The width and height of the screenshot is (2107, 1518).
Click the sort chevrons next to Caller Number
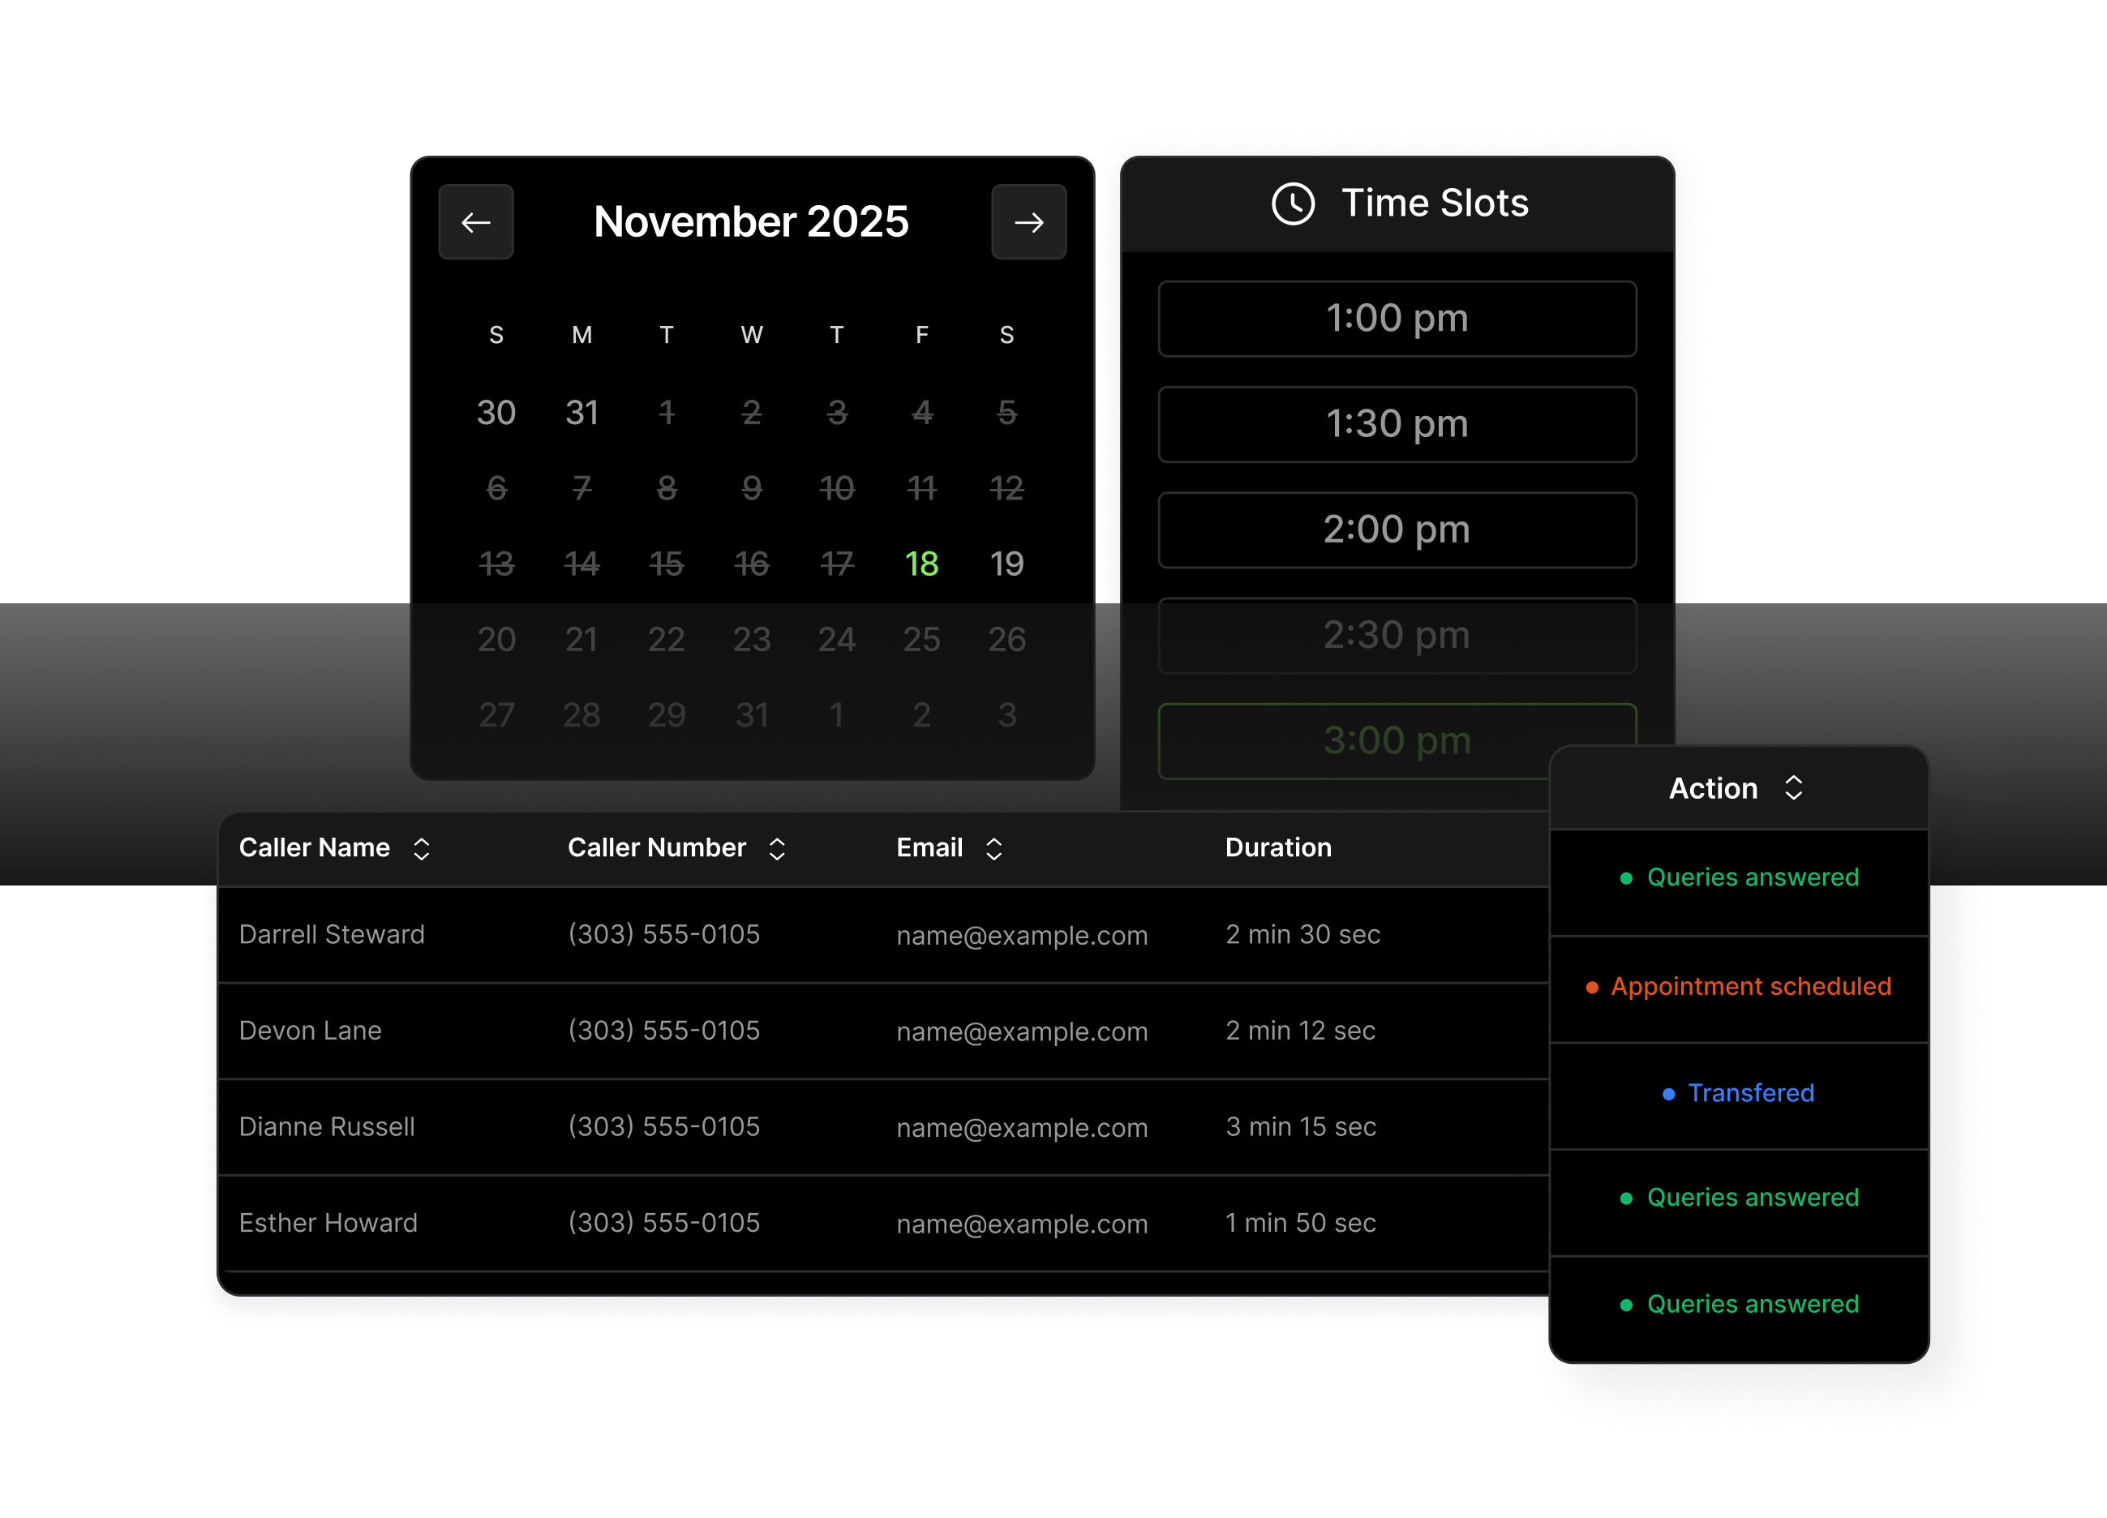pyautogui.click(x=777, y=847)
